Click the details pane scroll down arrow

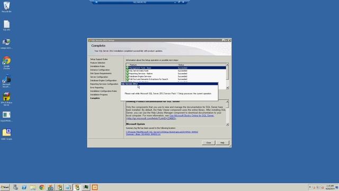coord(227,124)
